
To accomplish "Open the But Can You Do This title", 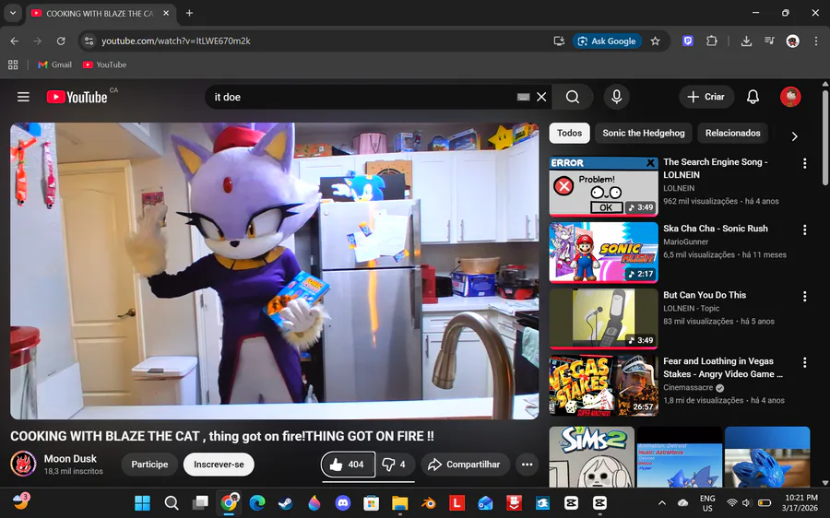I will pyautogui.click(x=705, y=295).
